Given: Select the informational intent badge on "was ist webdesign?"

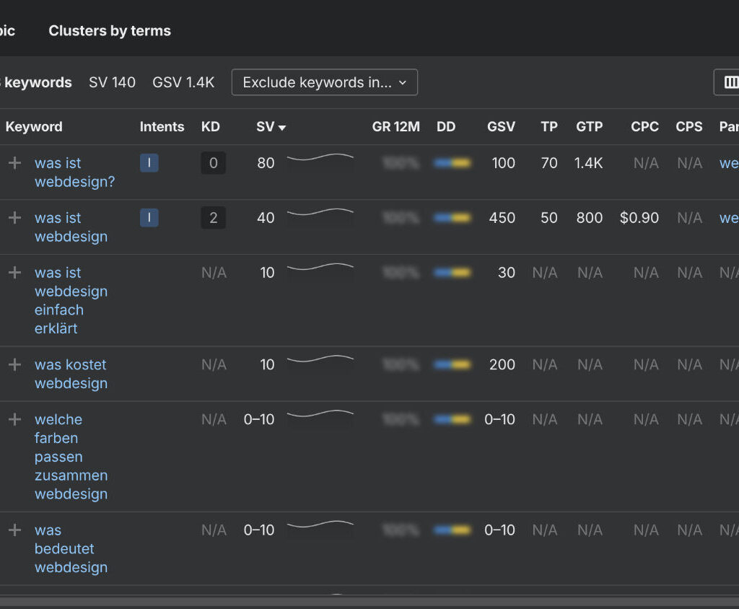Looking at the screenshot, I should [x=149, y=163].
